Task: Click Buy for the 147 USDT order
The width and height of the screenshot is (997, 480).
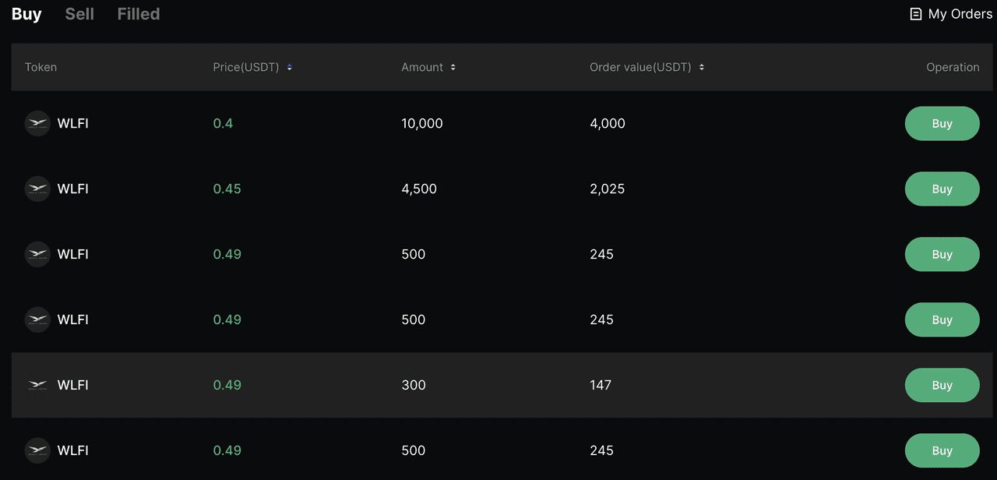Action: coord(942,385)
